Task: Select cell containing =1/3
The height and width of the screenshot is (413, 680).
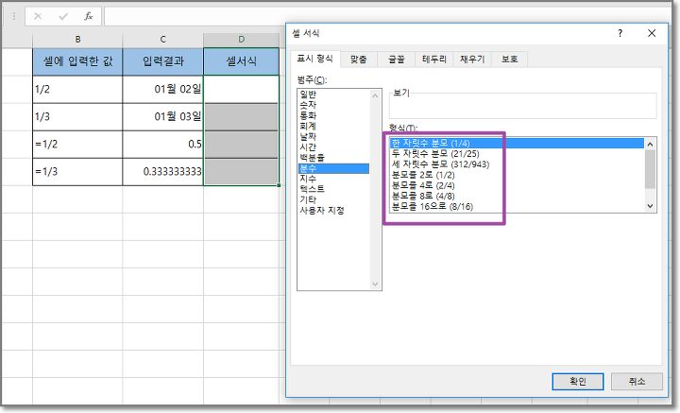Action: tap(77, 172)
